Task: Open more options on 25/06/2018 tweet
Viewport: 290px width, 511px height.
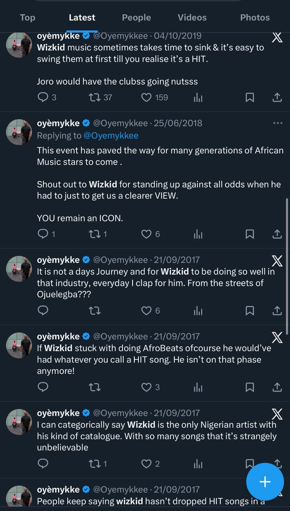Action: (x=277, y=123)
